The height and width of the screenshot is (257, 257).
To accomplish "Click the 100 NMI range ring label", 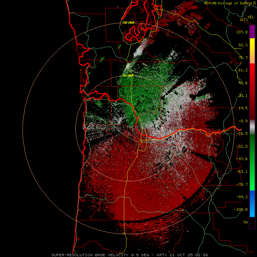I will pyautogui.click(x=128, y=23).
